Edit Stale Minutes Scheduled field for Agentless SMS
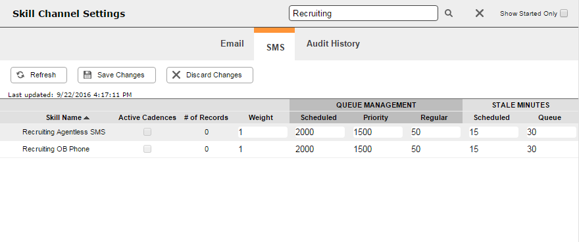This screenshot has height=242, width=579. 493,132
